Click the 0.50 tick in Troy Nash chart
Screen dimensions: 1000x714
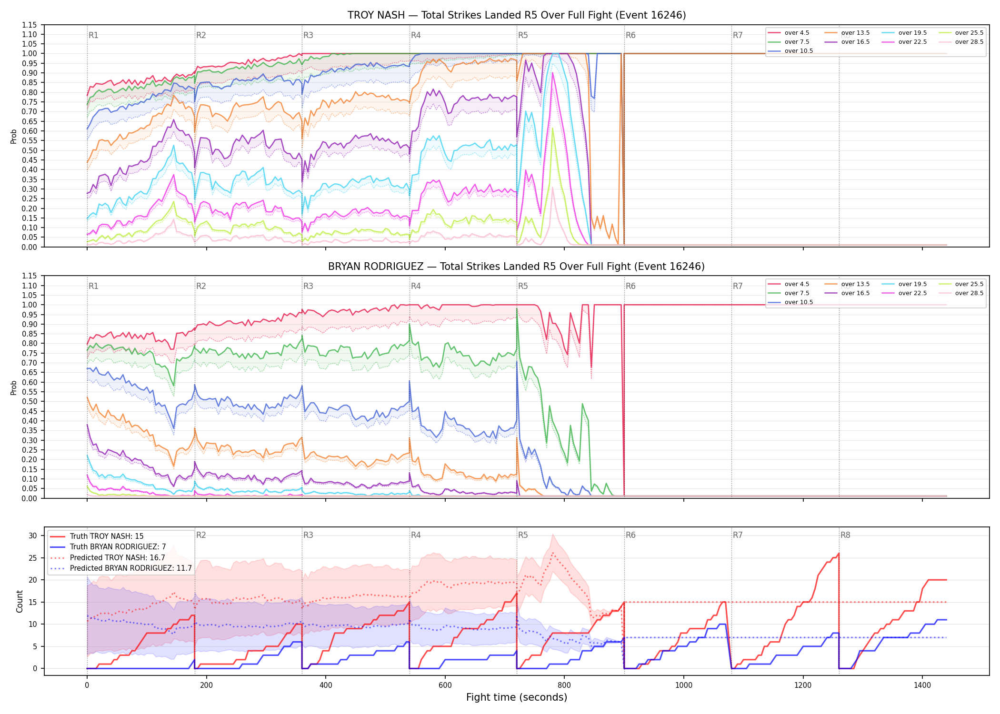[x=30, y=150]
